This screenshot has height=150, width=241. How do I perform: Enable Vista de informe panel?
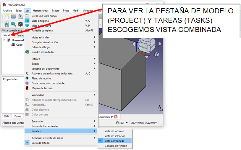[x=114, y=131]
